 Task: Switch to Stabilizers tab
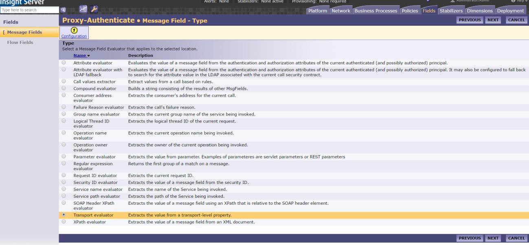click(x=451, y=11)
